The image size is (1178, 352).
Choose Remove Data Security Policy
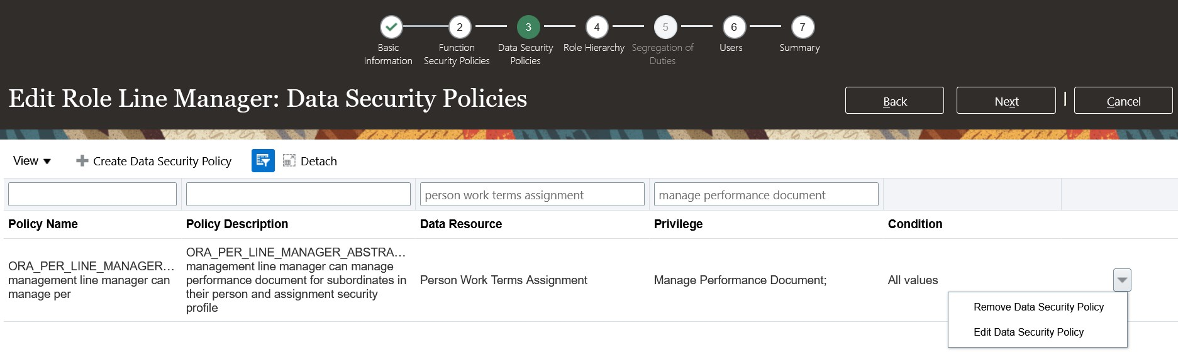pyautogui.click(x=1038, y=307)
